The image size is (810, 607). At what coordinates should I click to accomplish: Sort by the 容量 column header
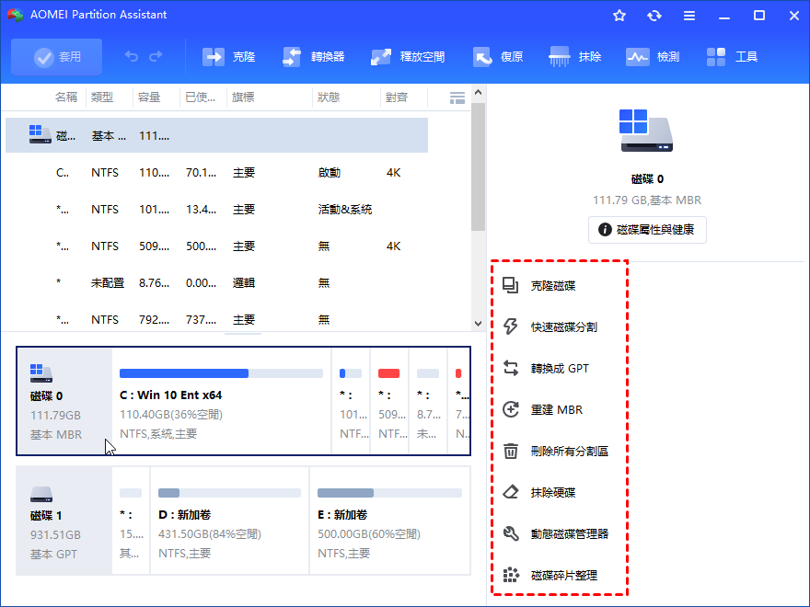pos(149,97)
